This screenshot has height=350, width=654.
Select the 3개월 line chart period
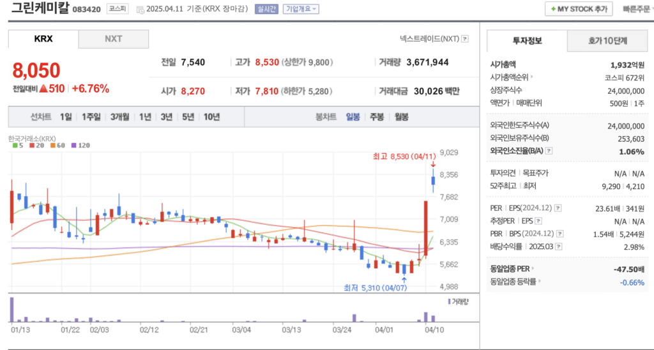(x=119, y=117)
